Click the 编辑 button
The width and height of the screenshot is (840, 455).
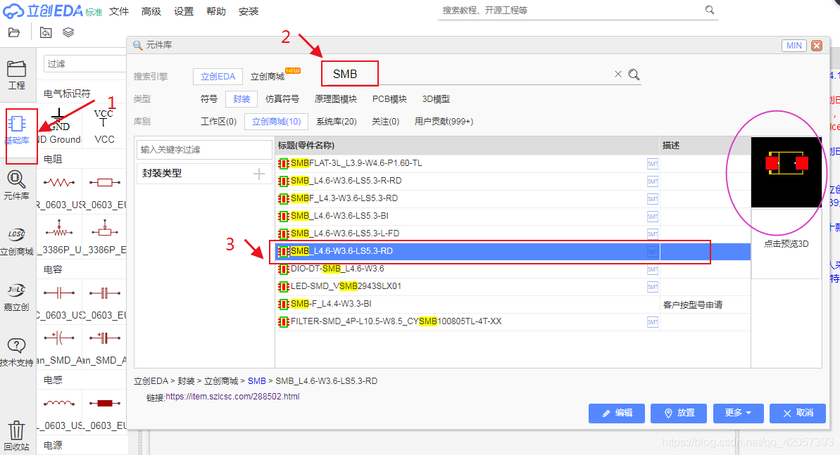pos(617,413)
